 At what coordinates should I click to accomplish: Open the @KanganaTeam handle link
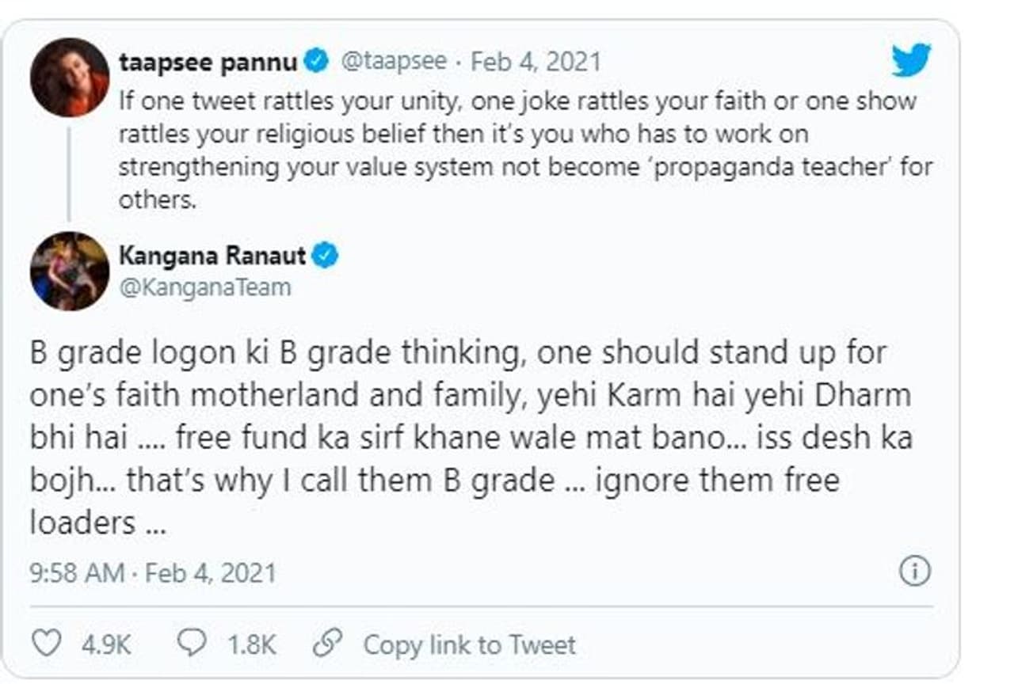click(x=205, y=287)
